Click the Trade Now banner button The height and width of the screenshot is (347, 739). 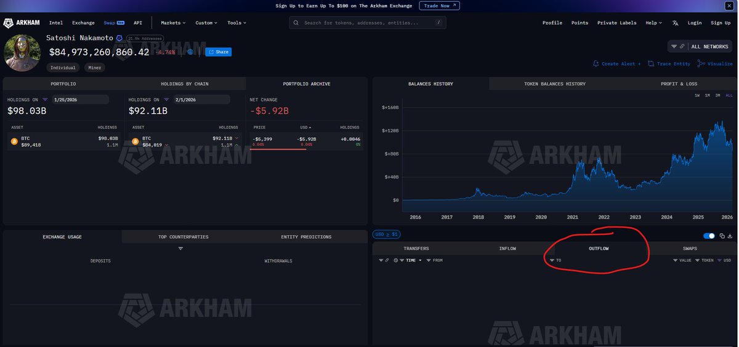click(x=439, y=6)
